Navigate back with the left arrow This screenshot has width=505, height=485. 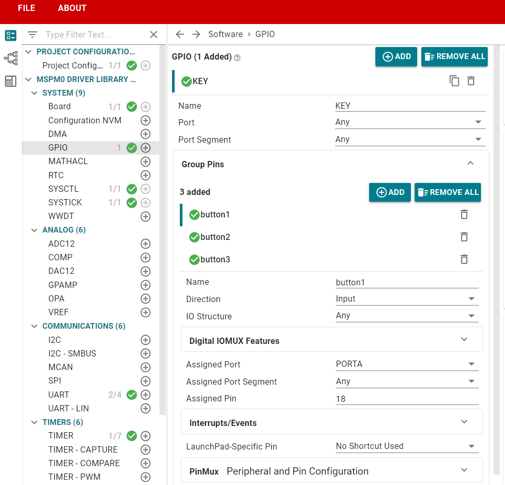[180, 34]
